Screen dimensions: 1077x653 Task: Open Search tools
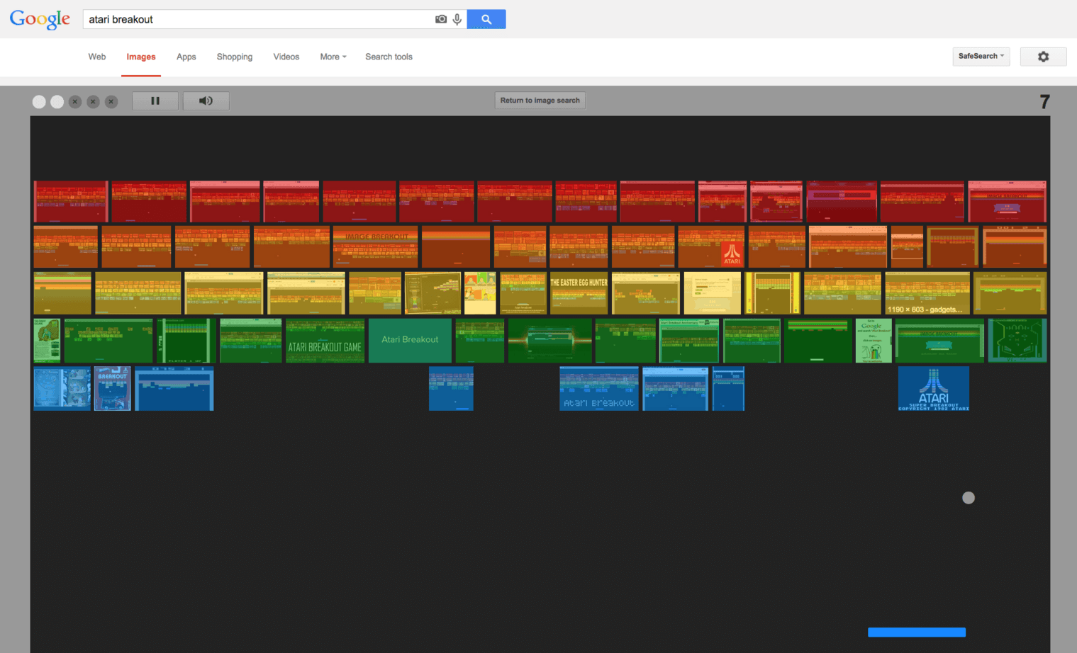pyautogui.click(x=389, y=57)
